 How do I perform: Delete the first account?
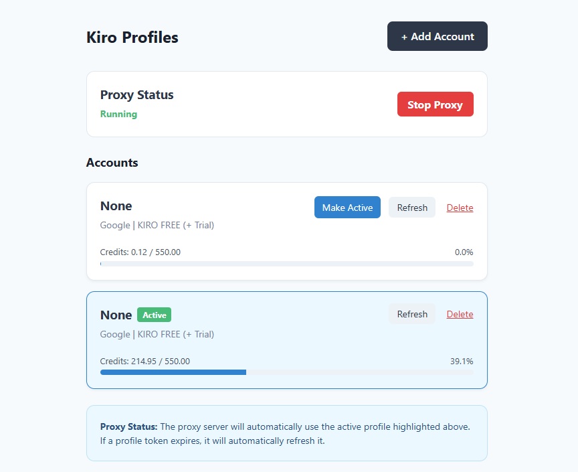pos(460,208)
